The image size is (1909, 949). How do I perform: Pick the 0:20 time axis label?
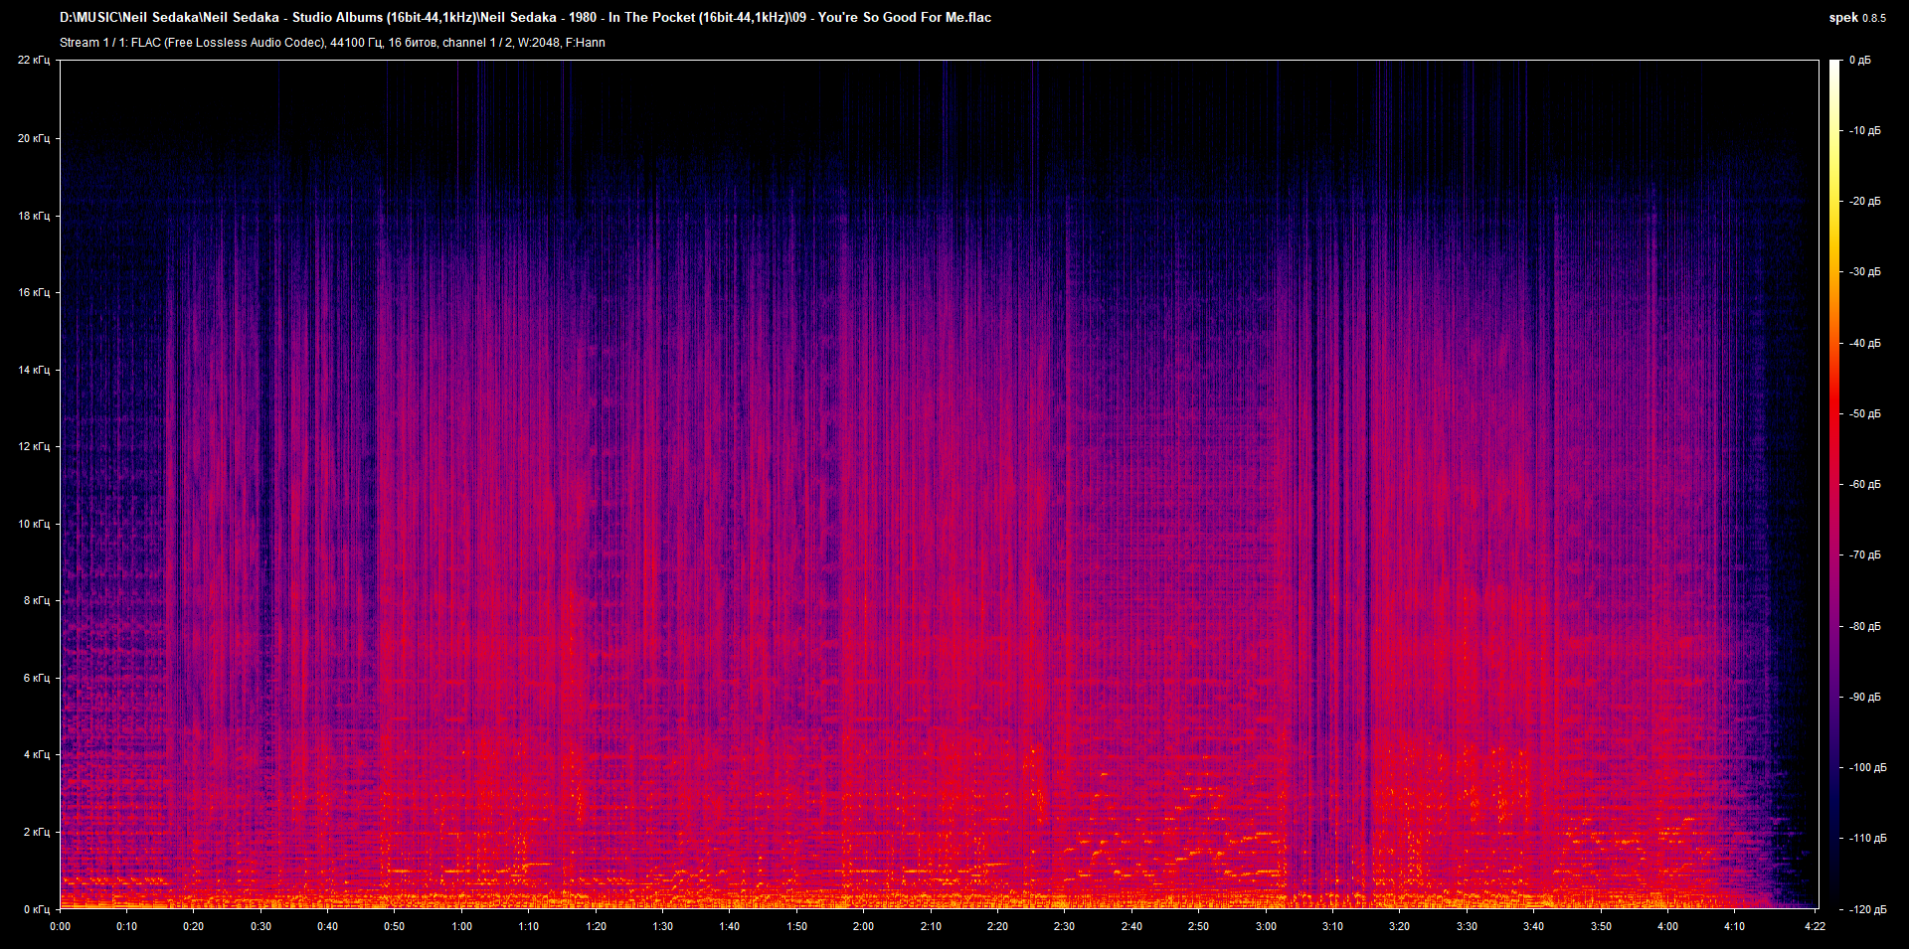pos(193,926)
